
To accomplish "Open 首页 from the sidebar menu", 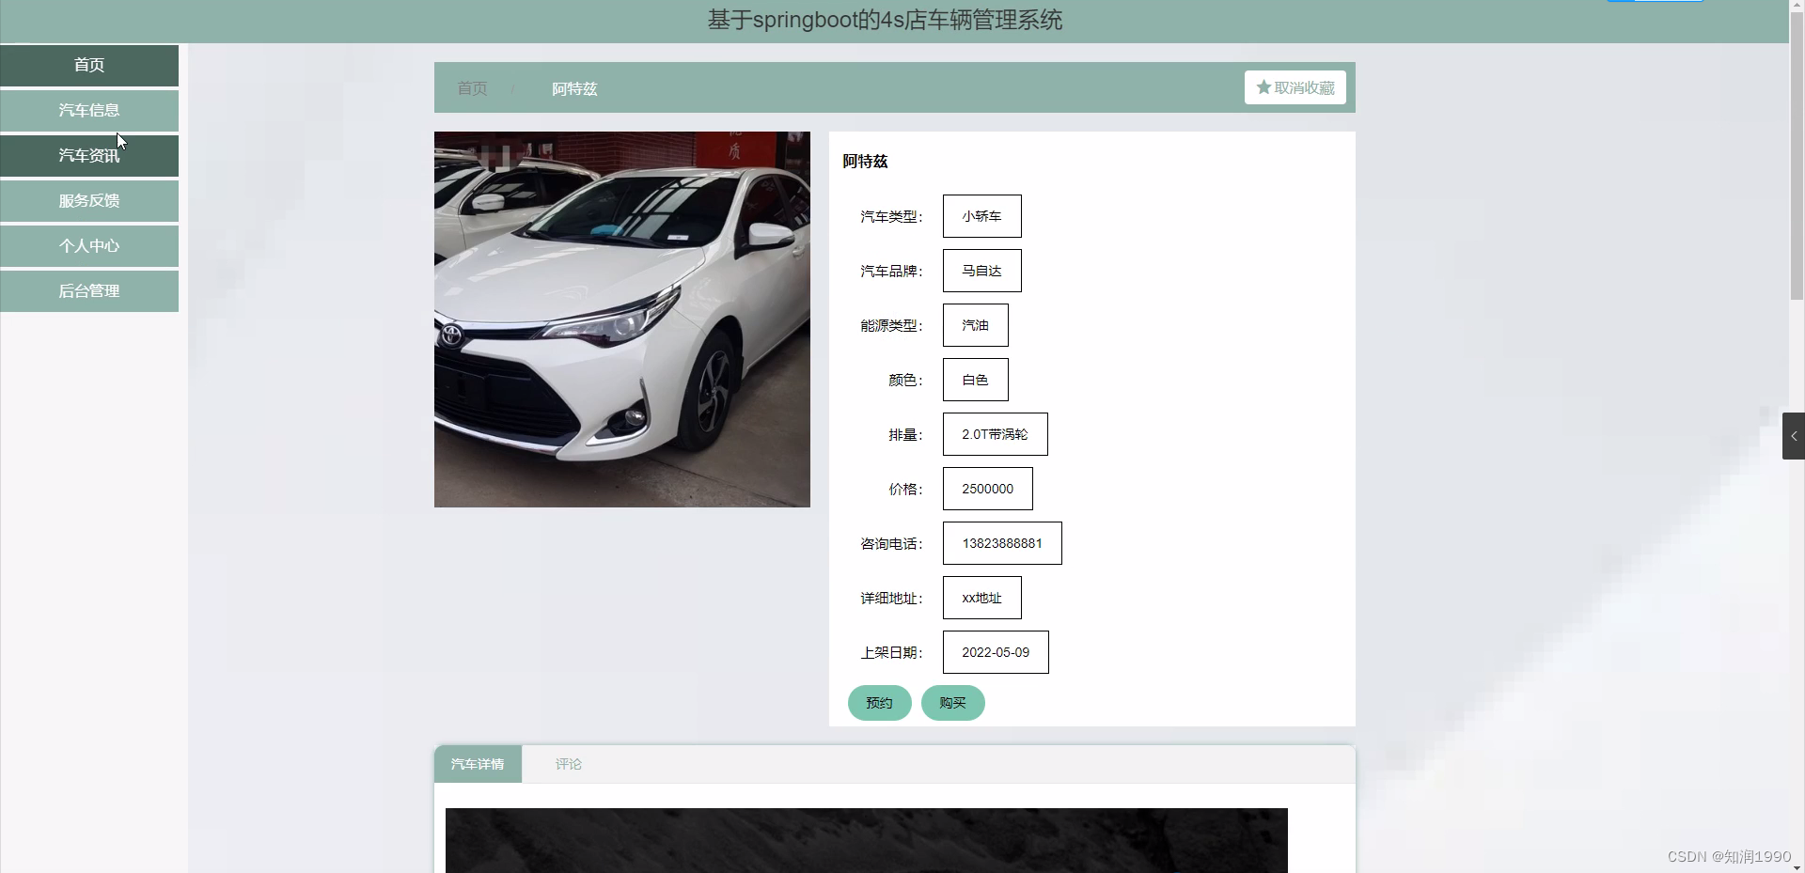I will 88,65.
